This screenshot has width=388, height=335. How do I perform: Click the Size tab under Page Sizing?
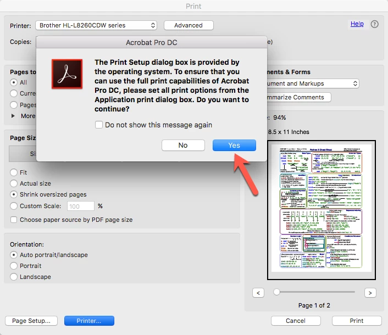coord(23,154)
